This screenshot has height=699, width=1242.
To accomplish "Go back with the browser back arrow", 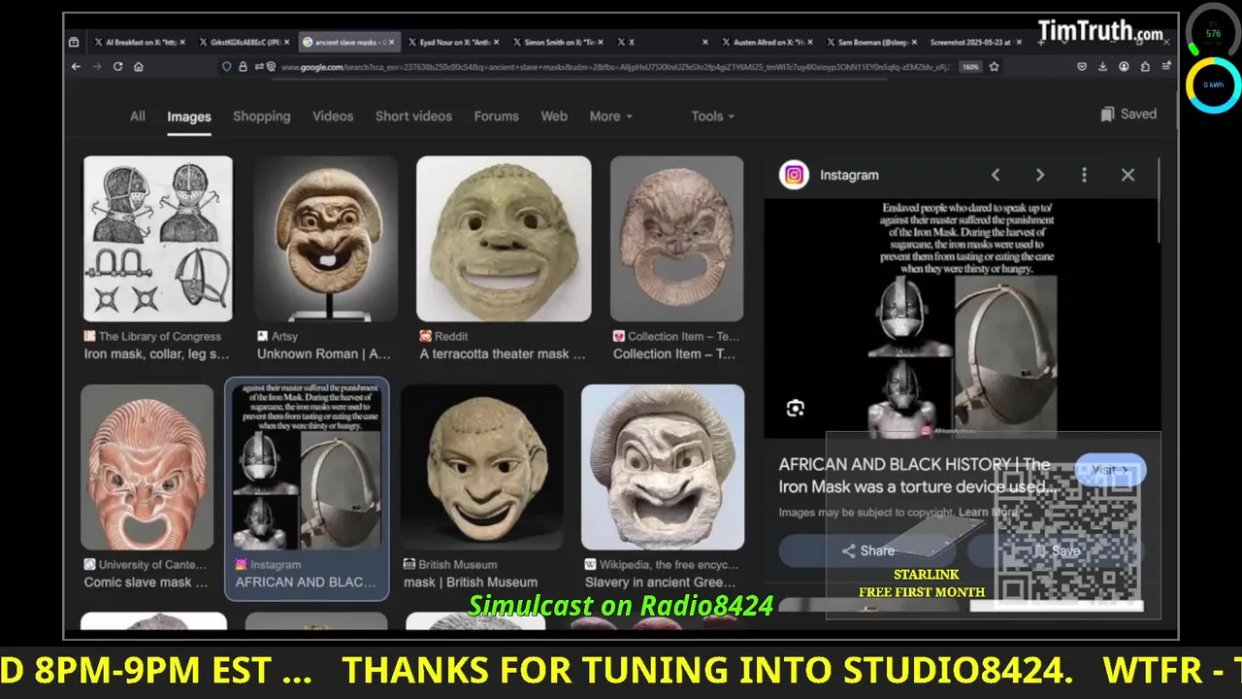I will tap(76, 67).
